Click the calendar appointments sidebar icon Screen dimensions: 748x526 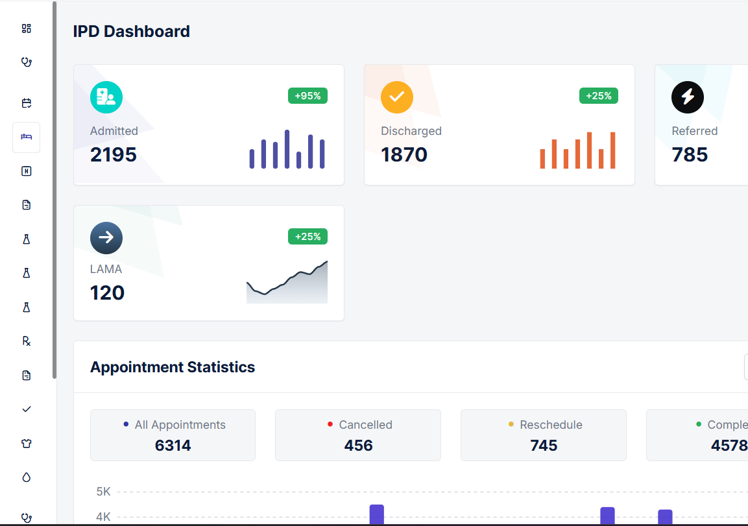click(x=26, y=103)
